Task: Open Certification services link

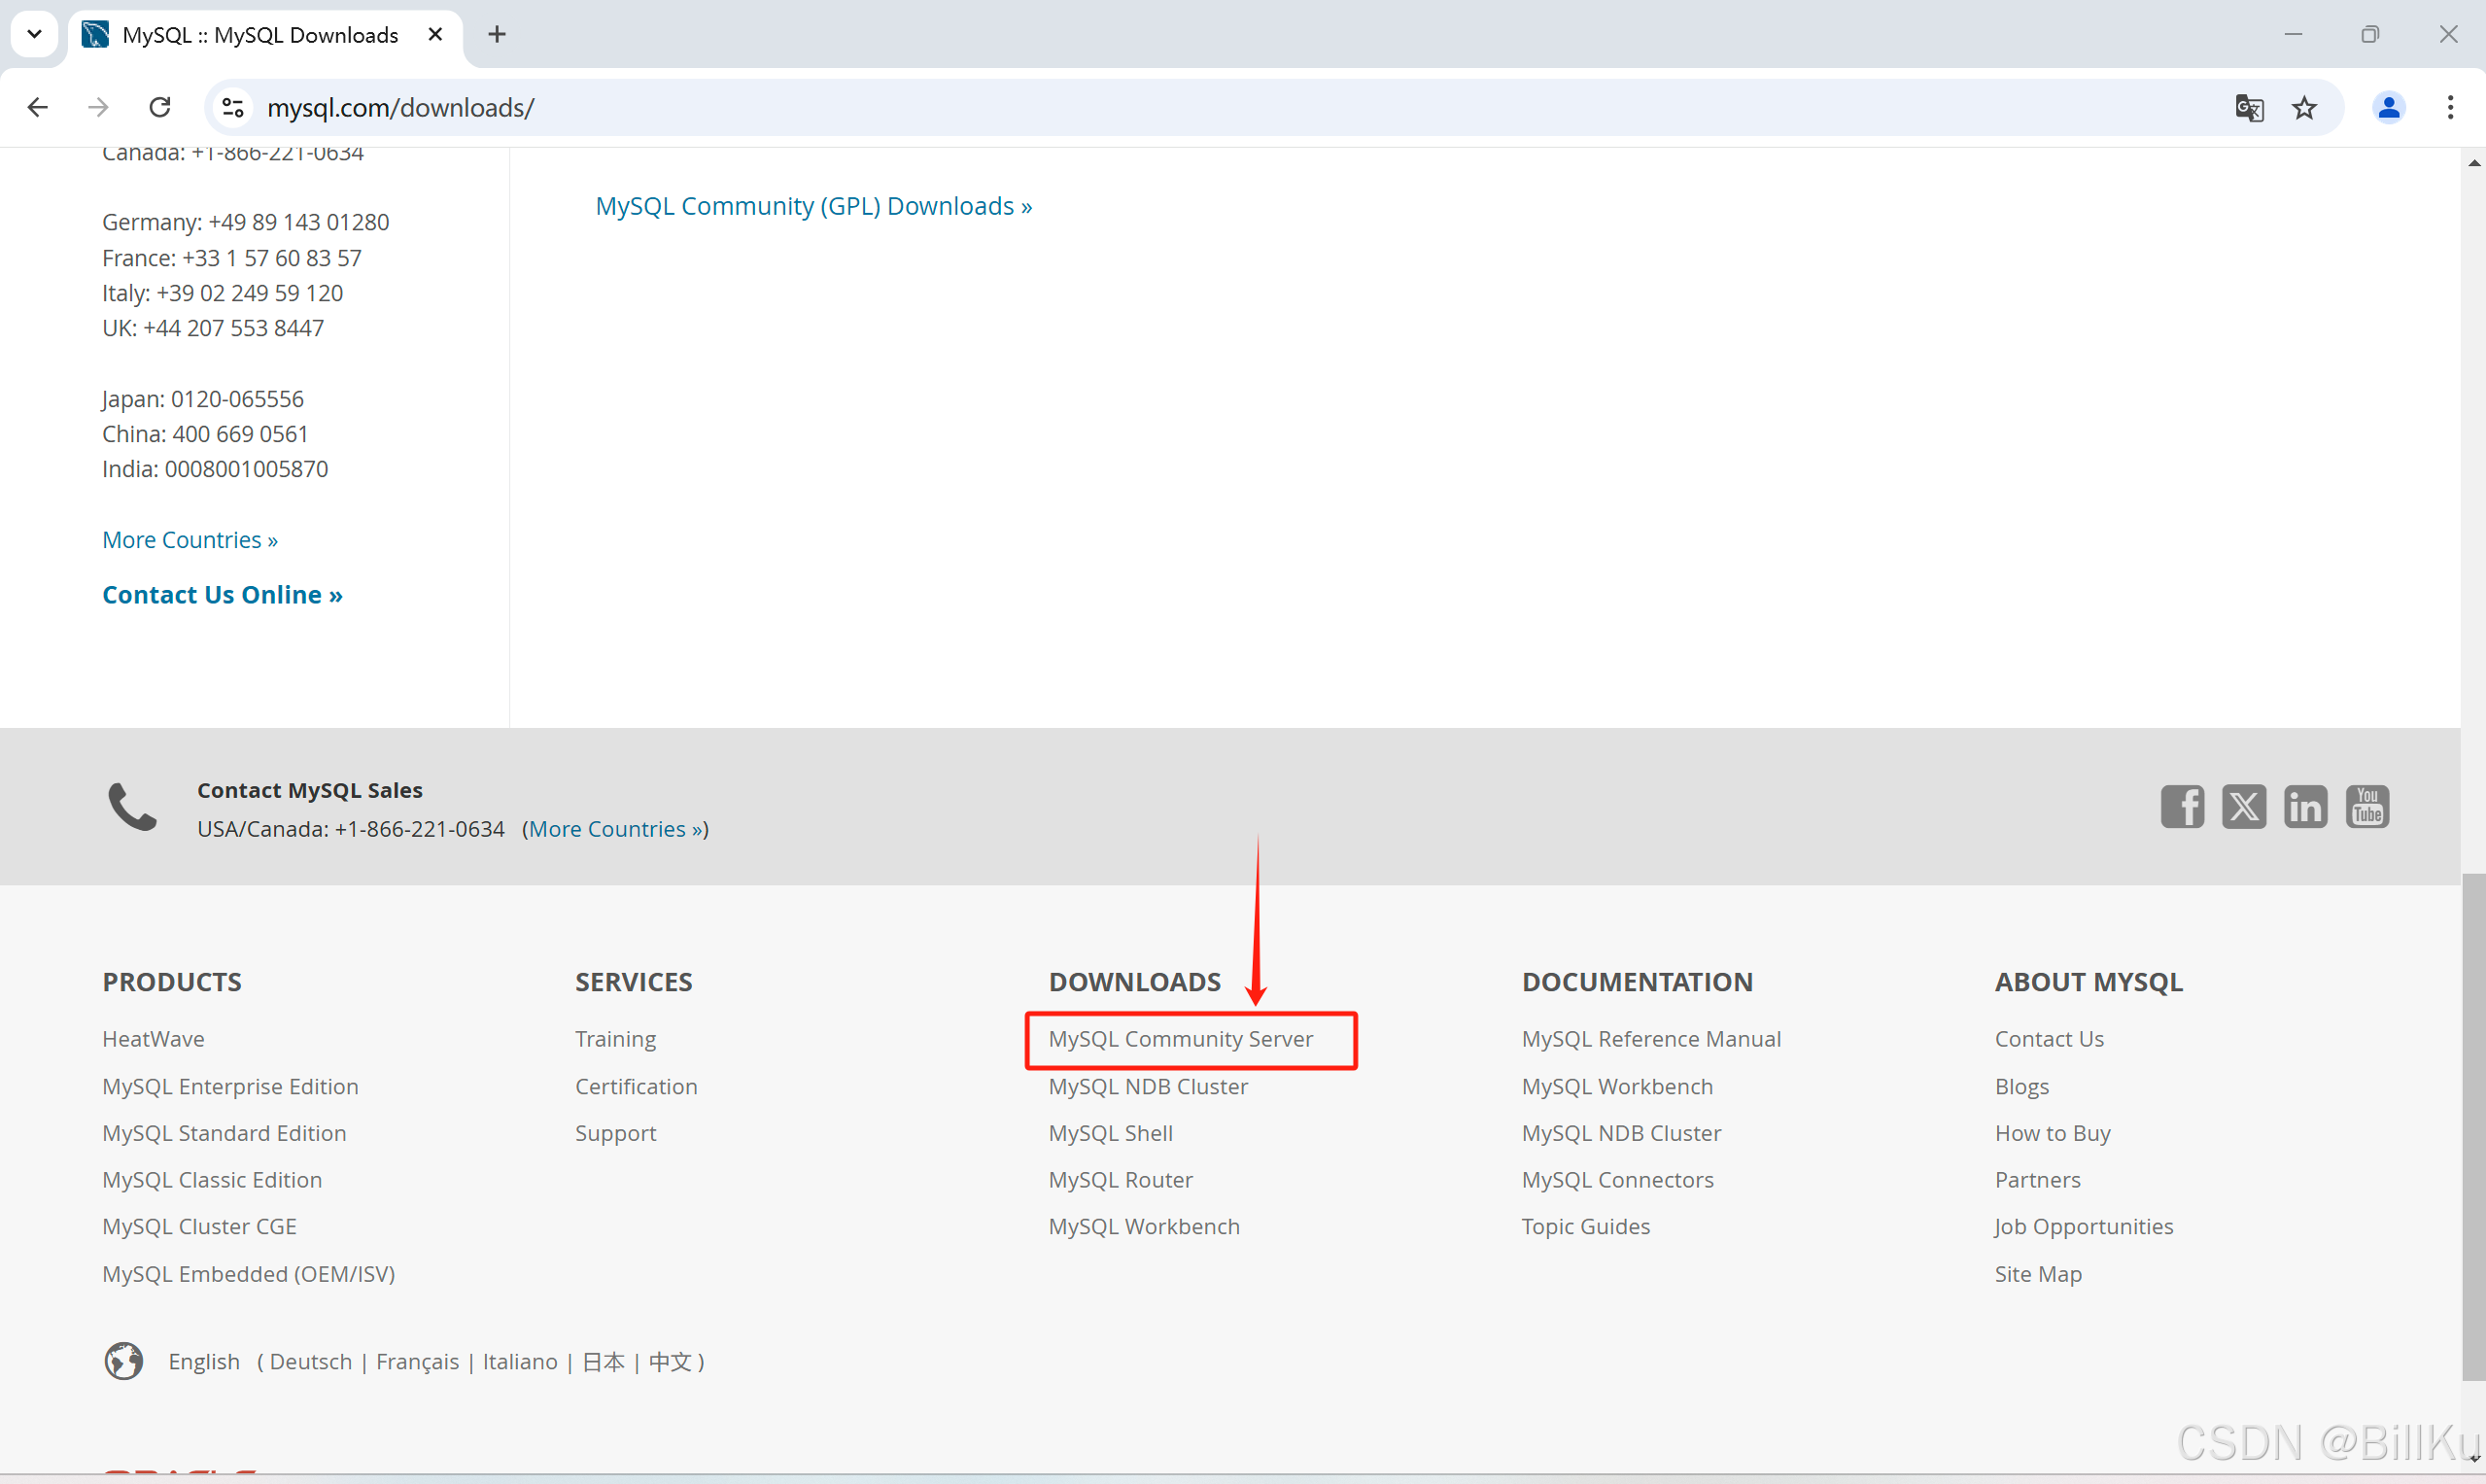Action: (636, 1086)
